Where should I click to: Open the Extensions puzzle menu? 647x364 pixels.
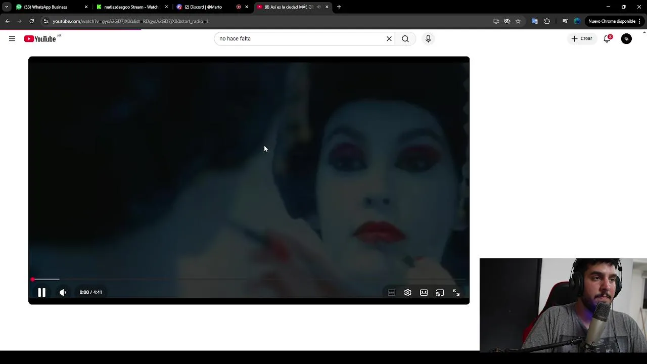pyautogui.click(x=547, y=21)
